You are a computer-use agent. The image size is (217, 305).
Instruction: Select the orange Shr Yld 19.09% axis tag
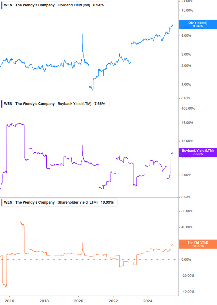[198, 244]
